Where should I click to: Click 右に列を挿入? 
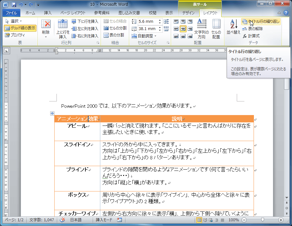point(85,36)
